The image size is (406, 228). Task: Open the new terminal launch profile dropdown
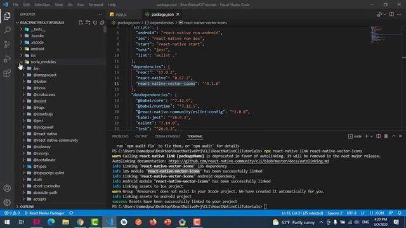click(372, 136)
